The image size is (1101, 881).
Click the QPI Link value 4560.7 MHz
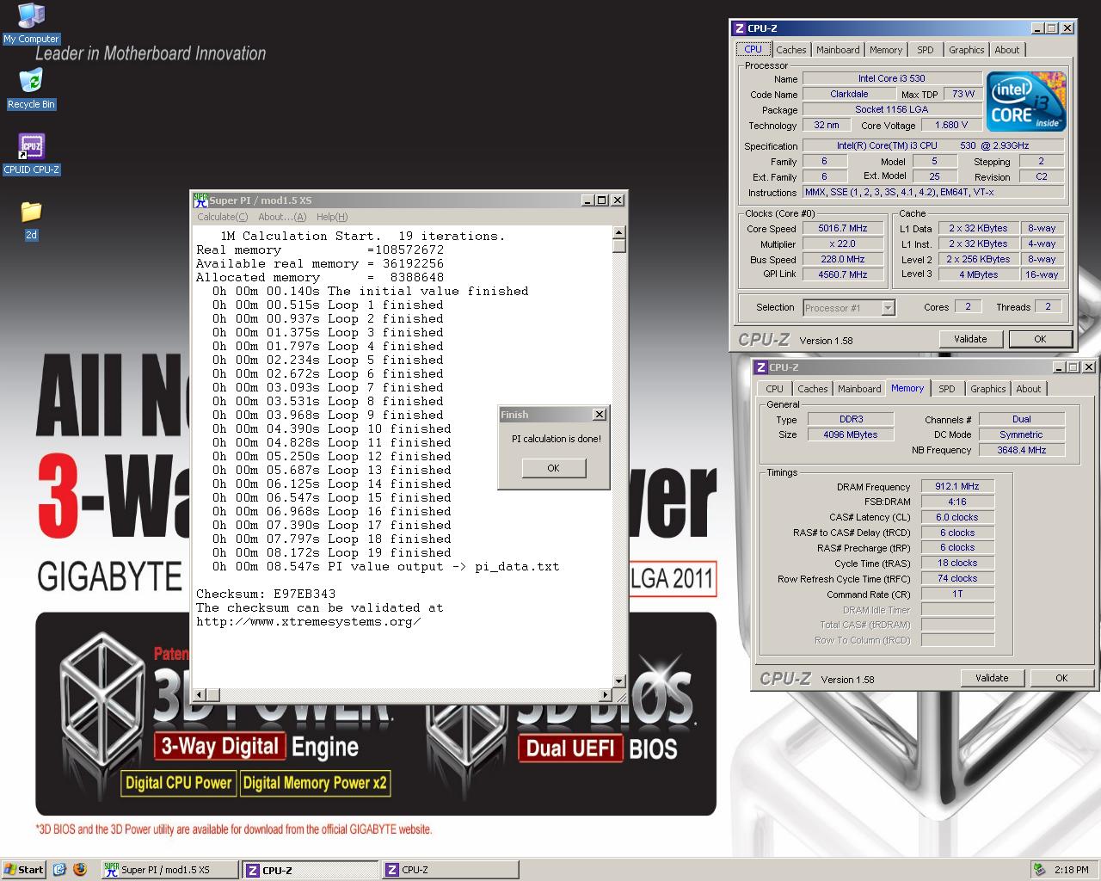tap(842, 274)
